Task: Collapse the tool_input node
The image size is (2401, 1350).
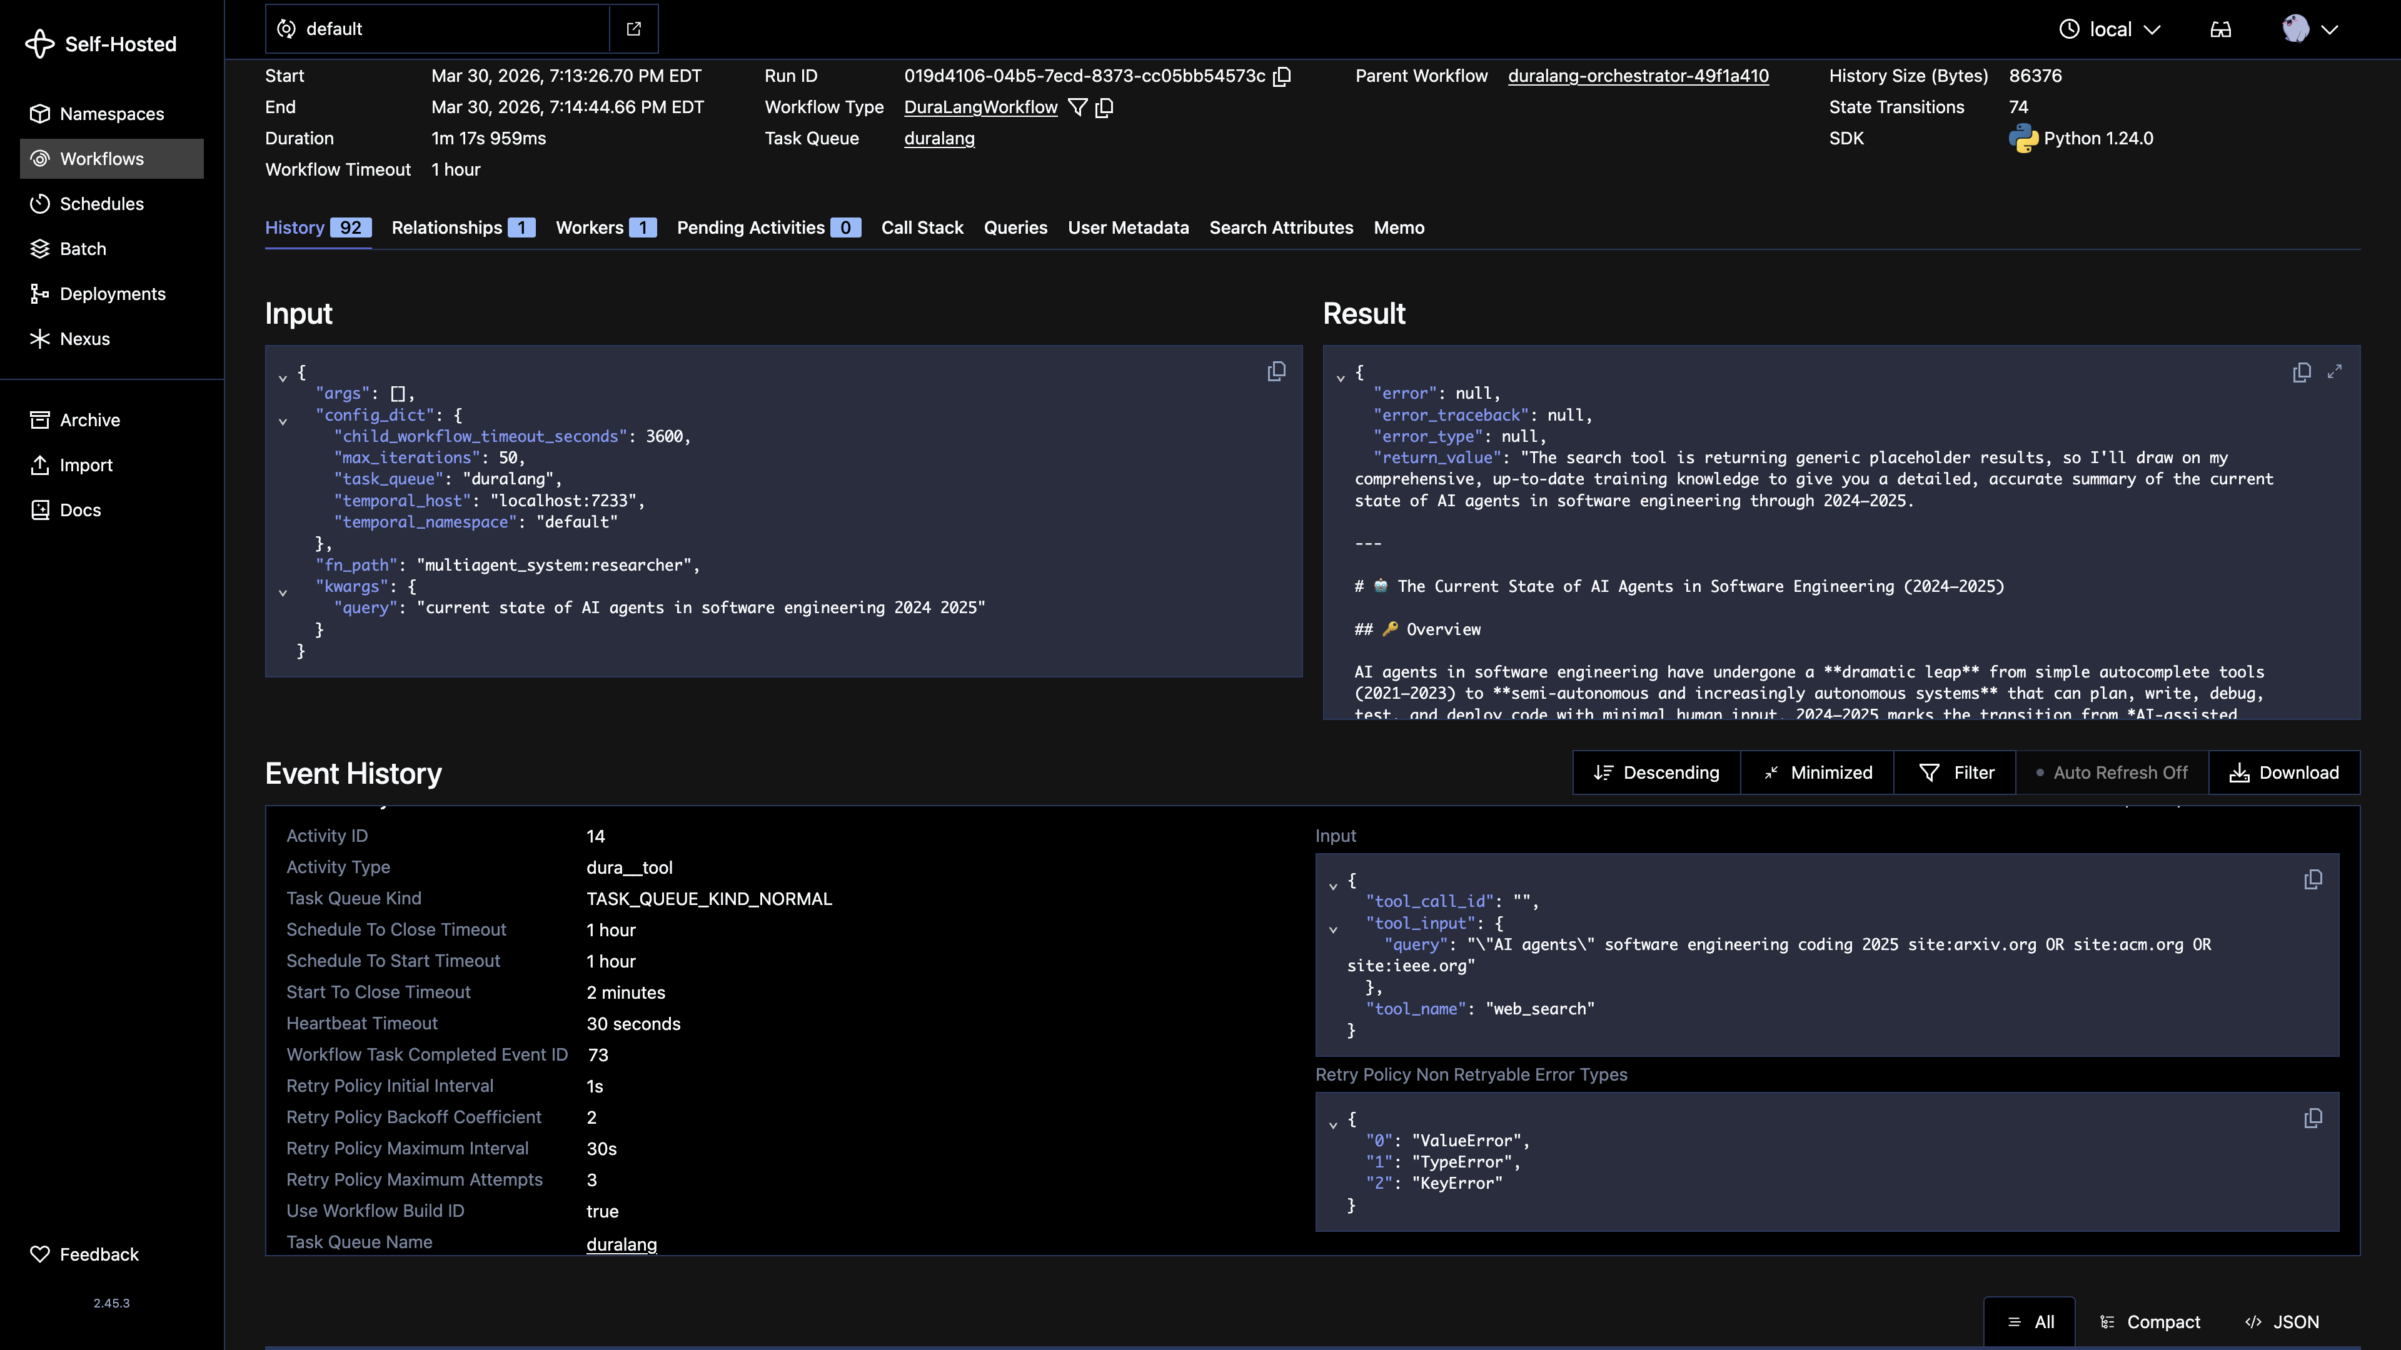Action: click(x=1333, y=929)
